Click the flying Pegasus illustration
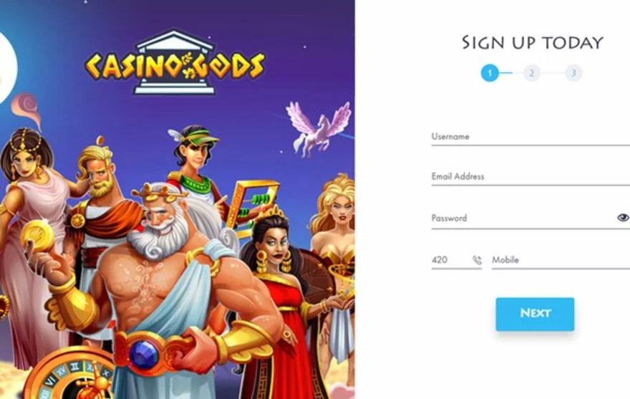 pos(319,128)
